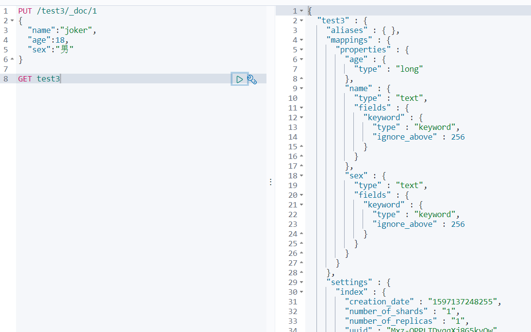Collapse the root object at response line 1
The width and height of the screenshot is (531, 332).
[301, 11]
